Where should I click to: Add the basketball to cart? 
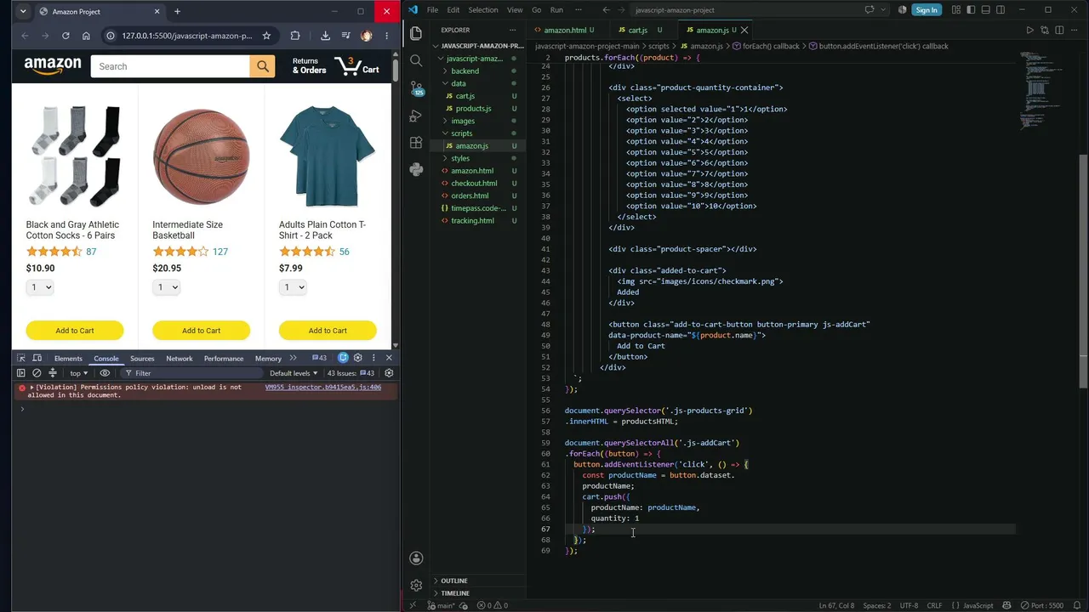201,331
